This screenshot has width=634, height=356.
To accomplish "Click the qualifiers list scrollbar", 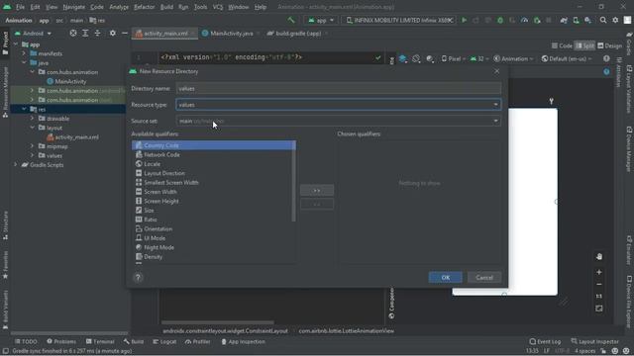I will 293,182.
